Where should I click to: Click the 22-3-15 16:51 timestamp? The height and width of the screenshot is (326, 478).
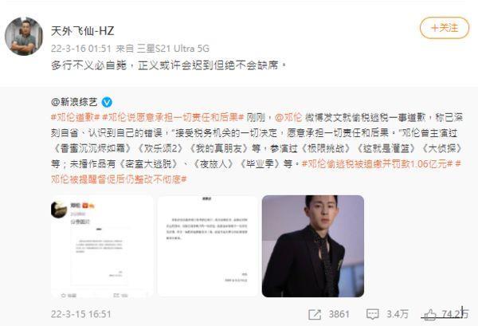81,314
